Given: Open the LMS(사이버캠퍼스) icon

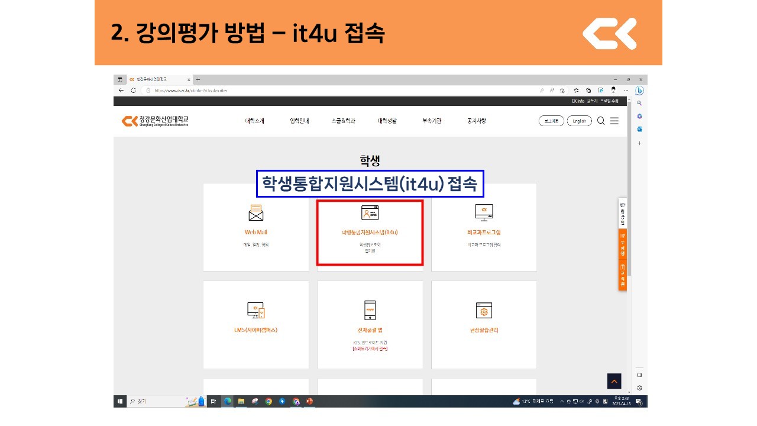Looking at the screenshot, I should [255, 310].
